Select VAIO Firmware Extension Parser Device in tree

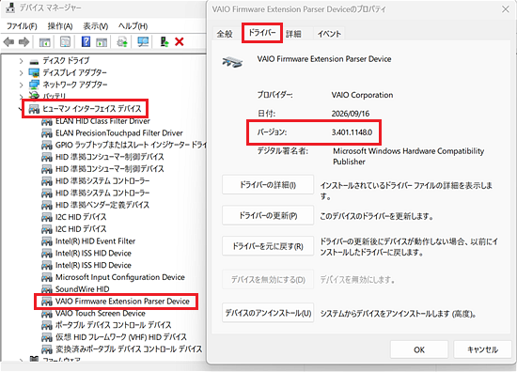[x=122, y=302]
